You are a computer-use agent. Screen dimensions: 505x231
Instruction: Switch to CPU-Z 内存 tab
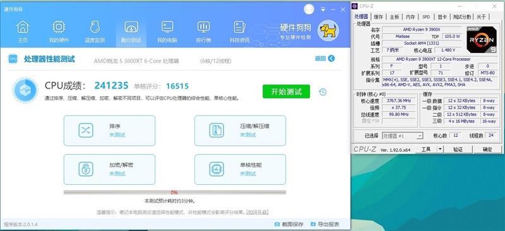(410, 17)
